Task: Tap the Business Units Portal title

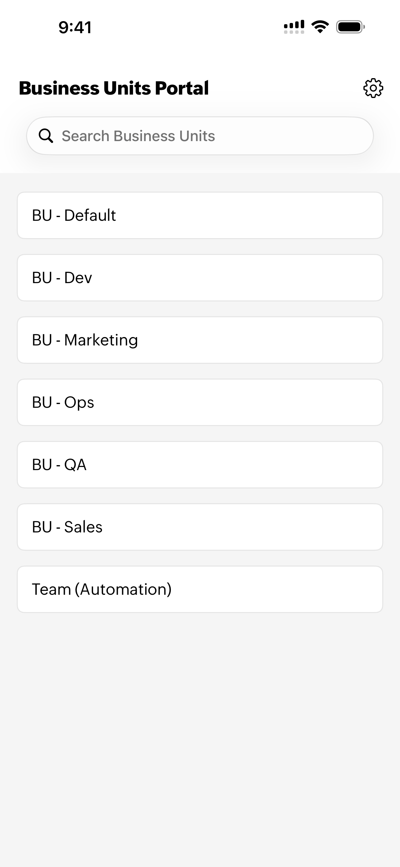Action: (114, 88)
